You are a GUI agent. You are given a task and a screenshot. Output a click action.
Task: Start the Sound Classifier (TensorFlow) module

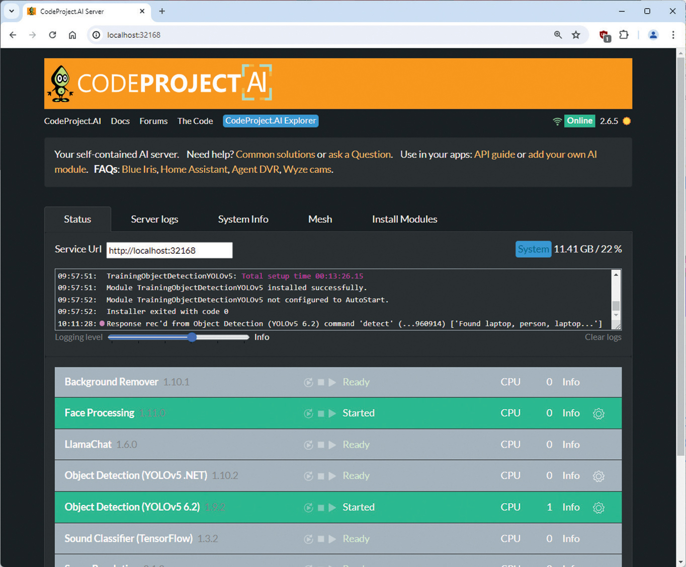pyautogui.click(x=332, y=539)
